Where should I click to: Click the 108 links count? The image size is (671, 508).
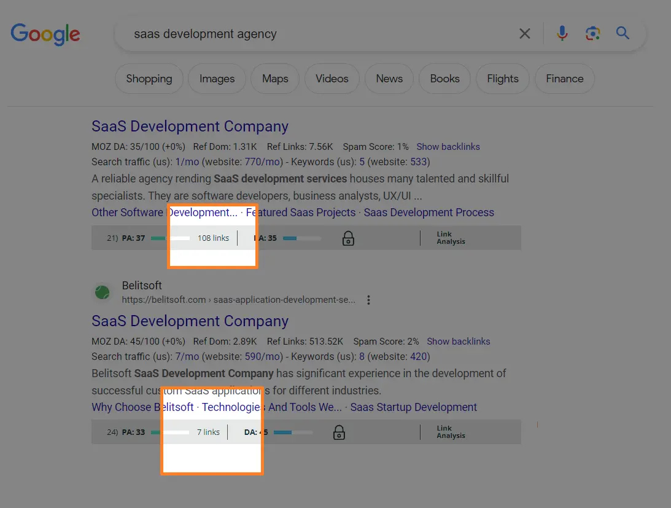pos(213,238)
